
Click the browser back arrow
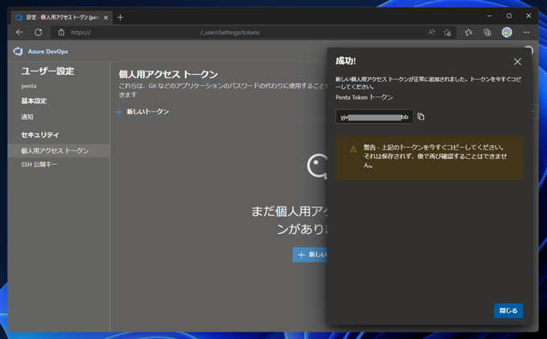[19, 32]
